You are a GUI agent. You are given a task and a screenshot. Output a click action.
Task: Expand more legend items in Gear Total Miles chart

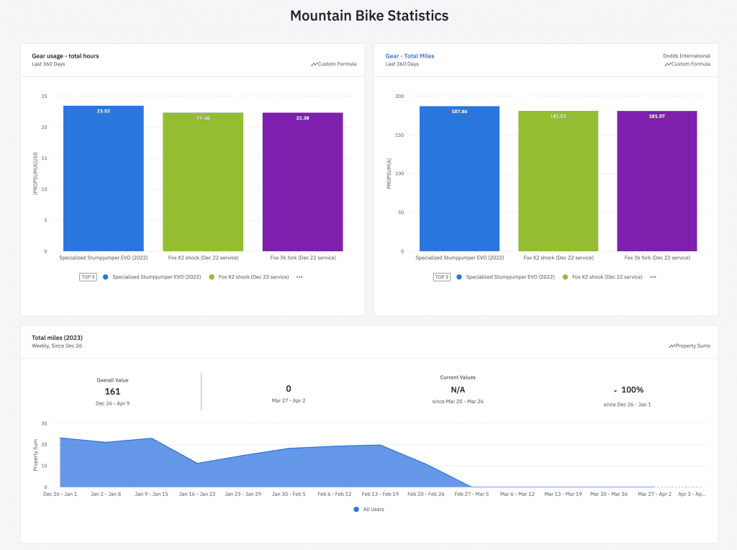click(653, 276)
